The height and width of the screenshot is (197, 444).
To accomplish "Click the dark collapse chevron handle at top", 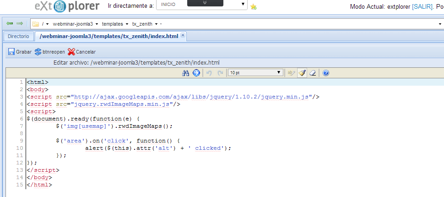I will click(206, 3).
